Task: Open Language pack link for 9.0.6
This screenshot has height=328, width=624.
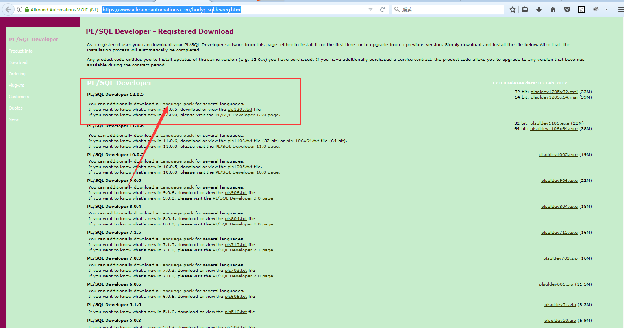Action: [177, 187]
